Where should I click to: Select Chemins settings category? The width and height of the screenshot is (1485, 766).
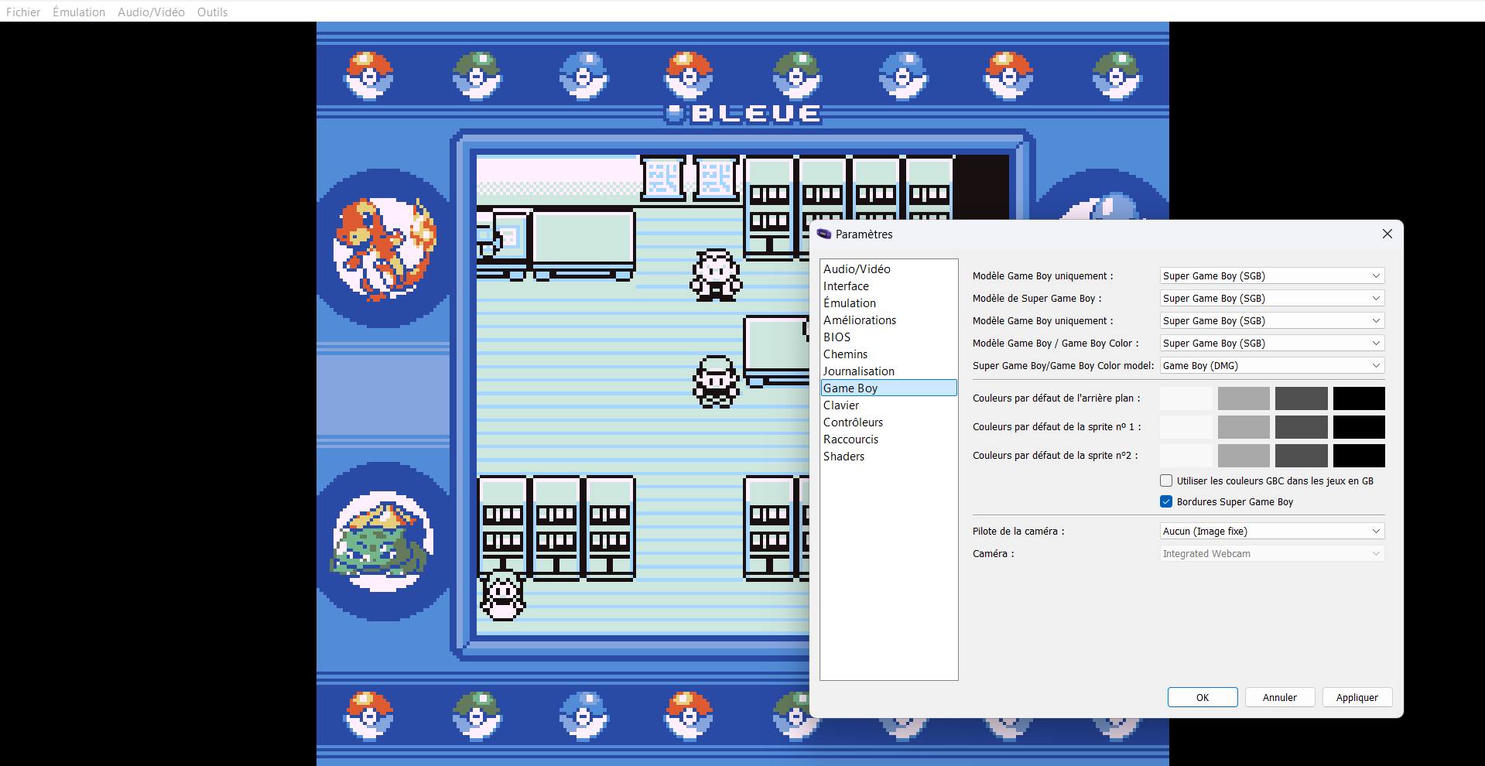tap(888, 354)
